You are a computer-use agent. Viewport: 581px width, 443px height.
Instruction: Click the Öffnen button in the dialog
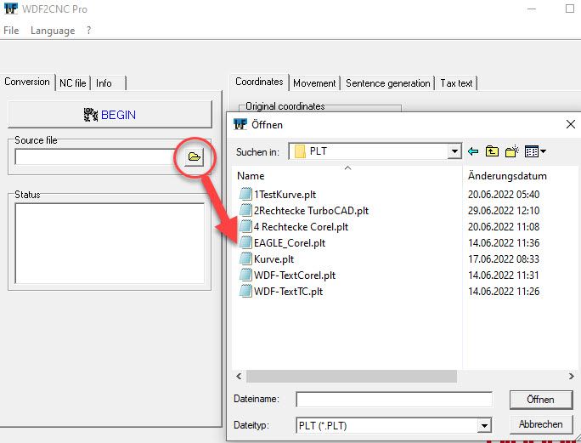coord(540,400)
